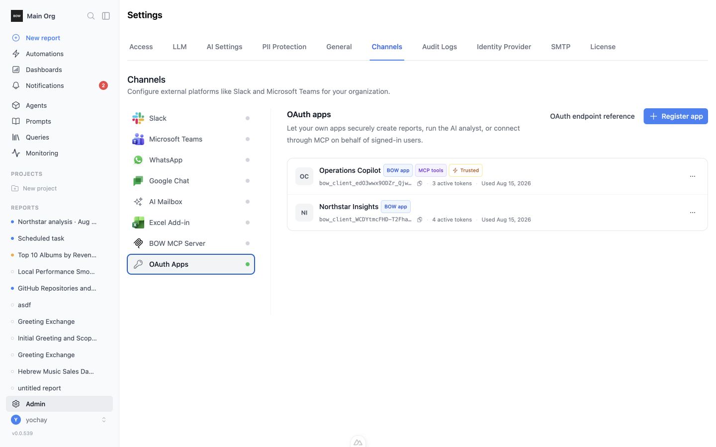Click the Automations lightning icon
Screen dimensions: 716x447
(16, 54)
